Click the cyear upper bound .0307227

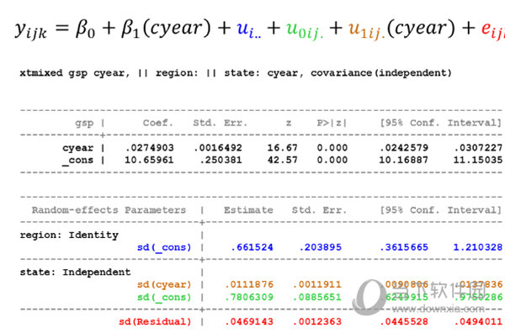click(x=478, y=148)
